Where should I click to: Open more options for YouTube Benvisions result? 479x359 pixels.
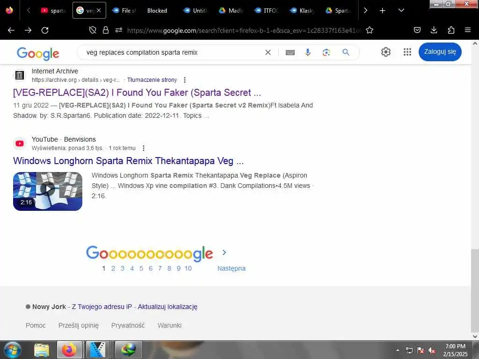(144, 148)
